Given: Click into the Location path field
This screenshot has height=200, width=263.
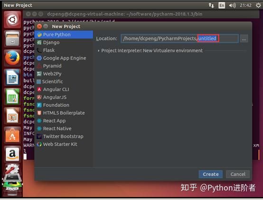Looking at the screenshot, I should [x=179, y=38].
